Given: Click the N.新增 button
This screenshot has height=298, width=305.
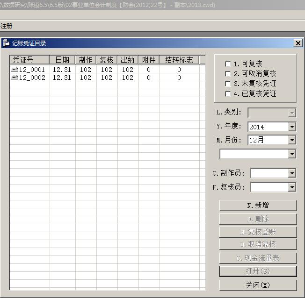Looking at the screenshot, I should coord(258,206).
